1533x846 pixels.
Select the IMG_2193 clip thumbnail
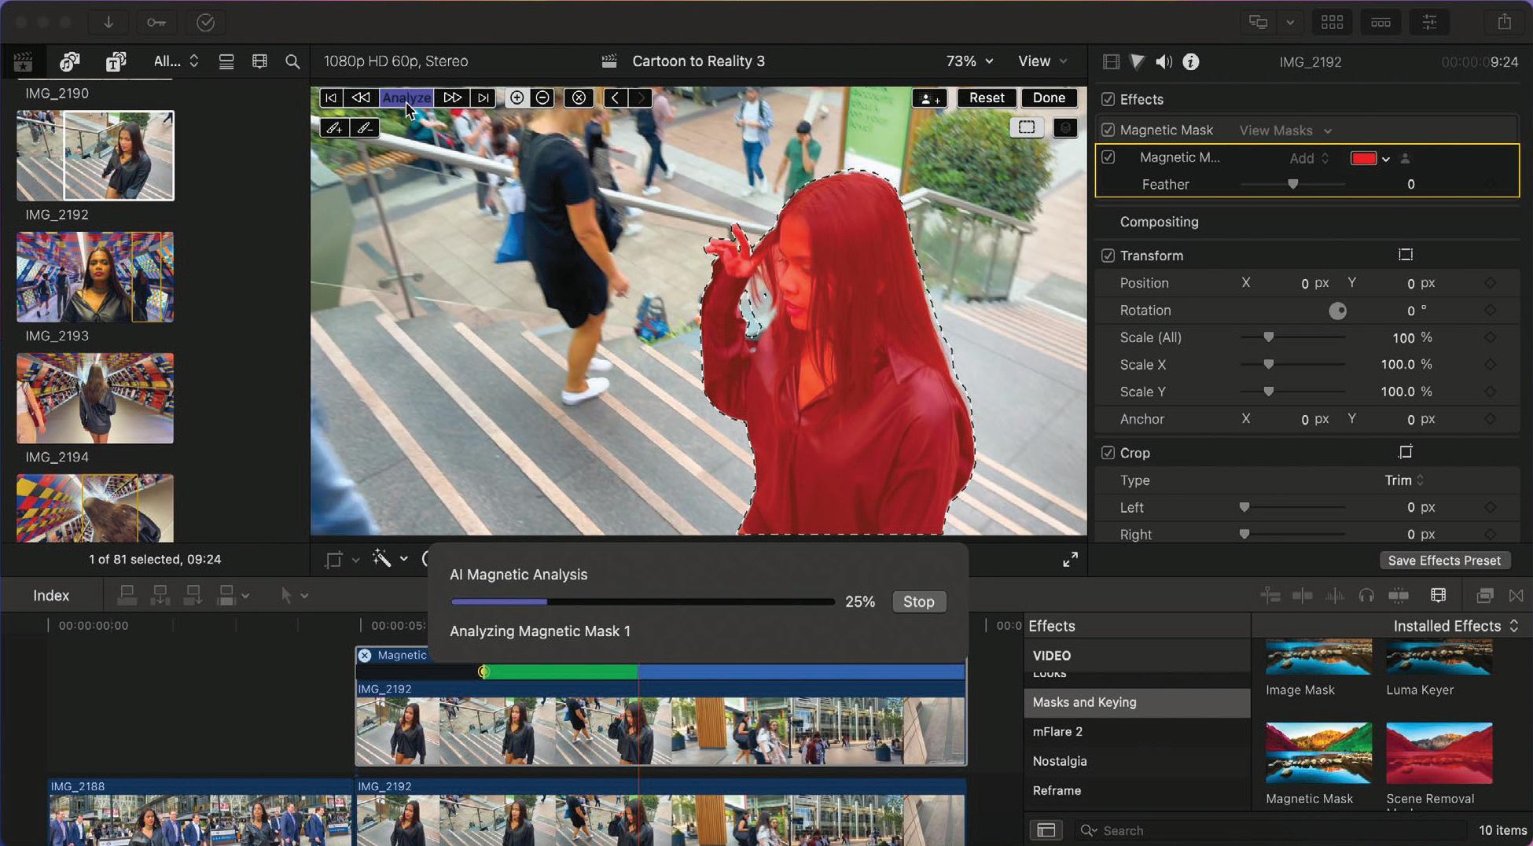click(95, 277)
